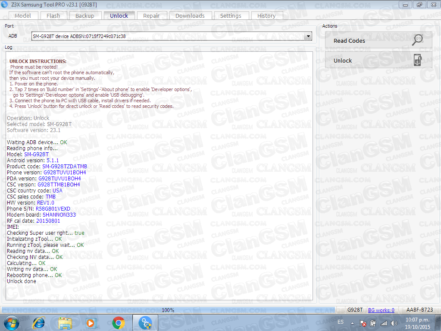Click the 'Software version: 23.1' log line

(34, 130)
